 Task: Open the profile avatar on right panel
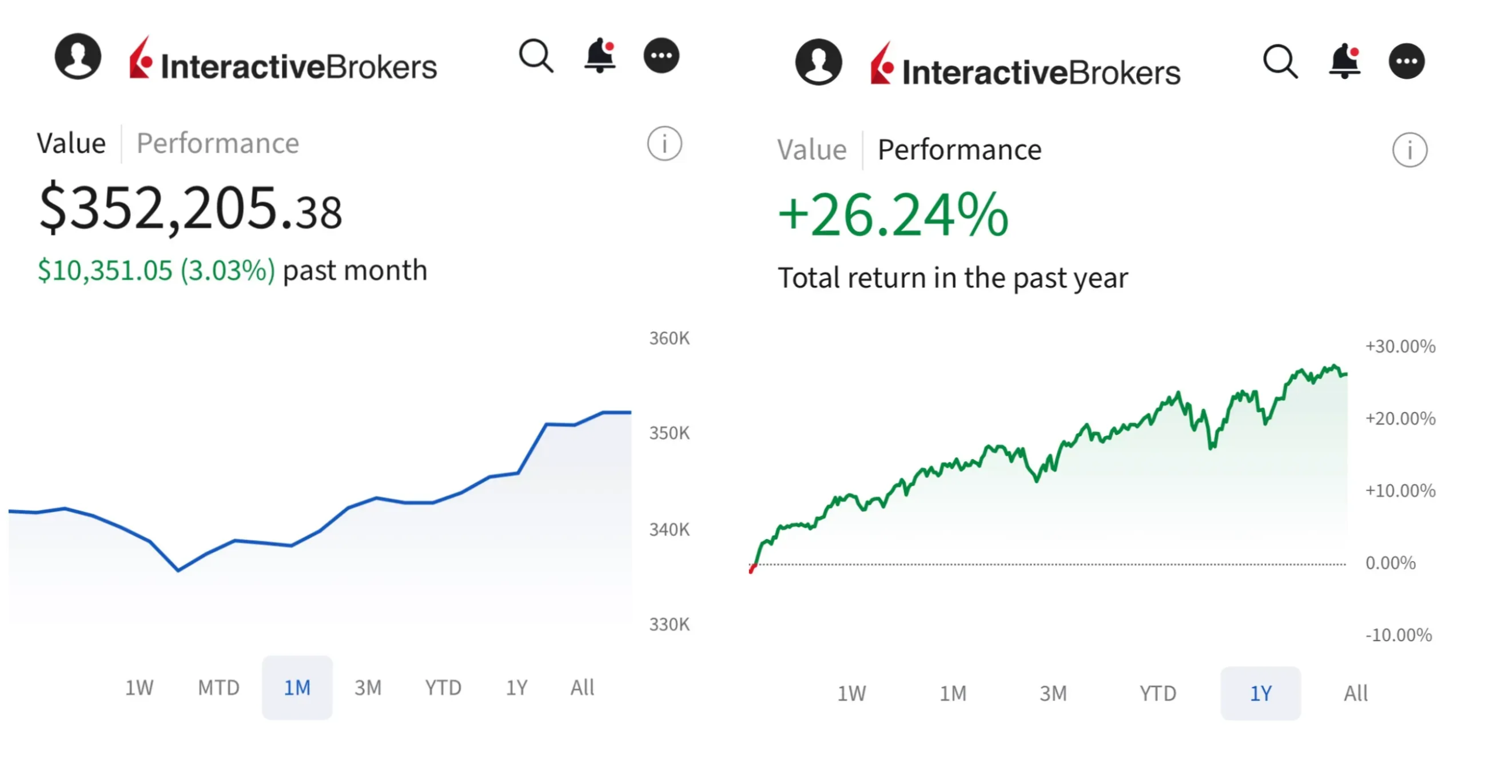818,62
